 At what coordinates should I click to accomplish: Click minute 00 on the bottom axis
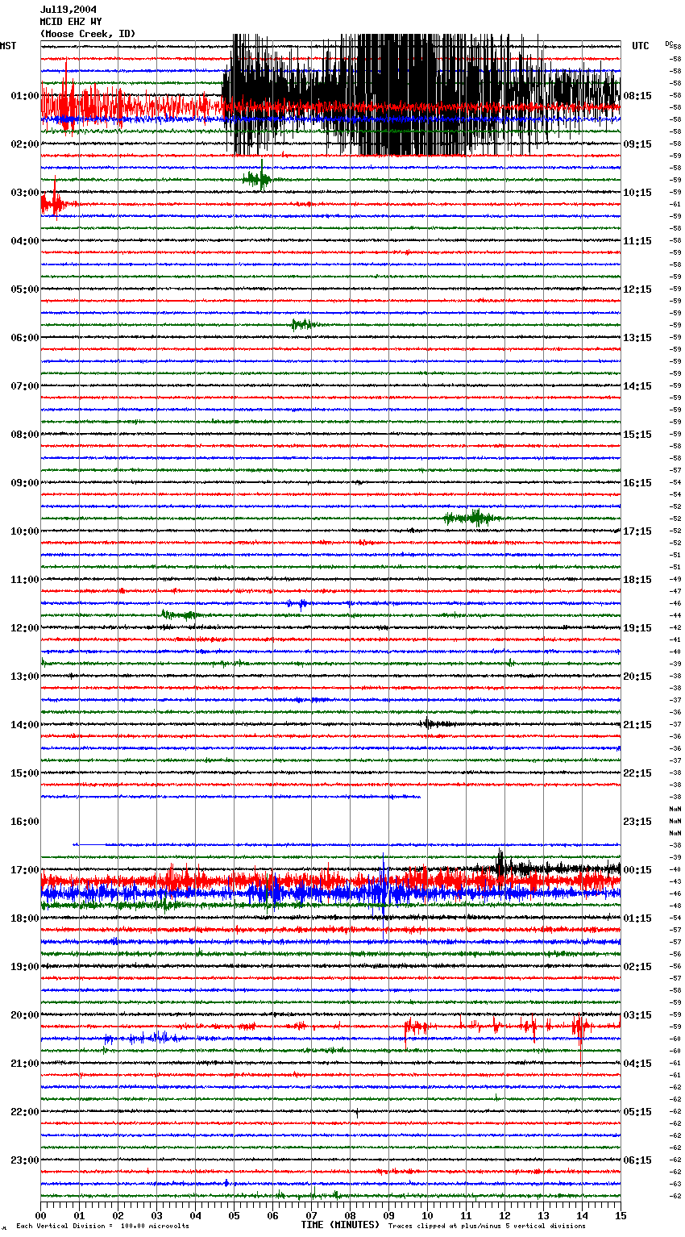click(x=40, y=1215)
